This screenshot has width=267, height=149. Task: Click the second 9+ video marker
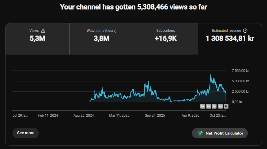point(208,106)
